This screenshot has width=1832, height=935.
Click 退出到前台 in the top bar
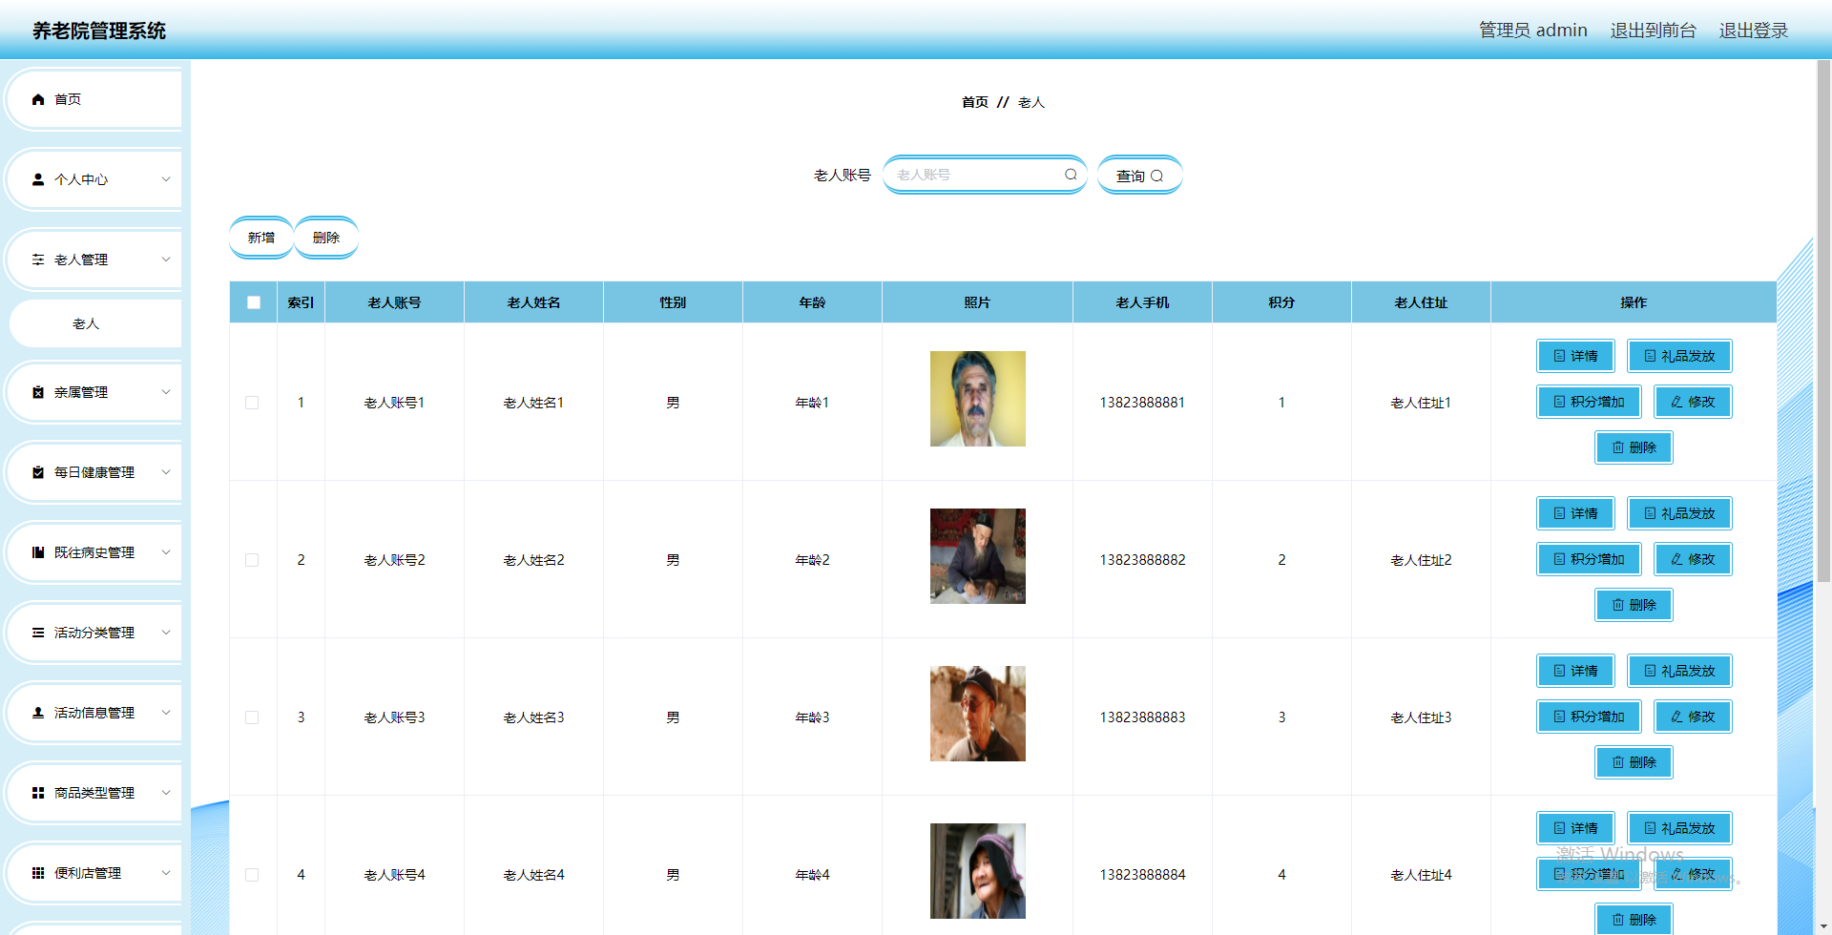point(1654,31)
